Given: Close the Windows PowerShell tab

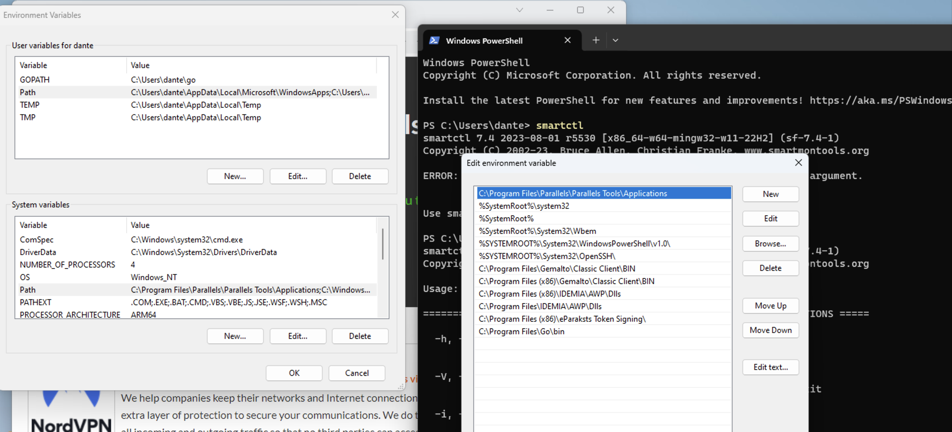Looking at the screenshot, I should (x=568, y=40).
